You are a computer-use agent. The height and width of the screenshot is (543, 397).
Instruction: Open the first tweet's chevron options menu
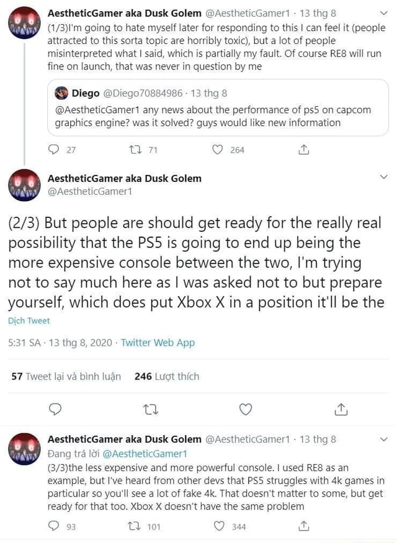[x=383, y=13]
